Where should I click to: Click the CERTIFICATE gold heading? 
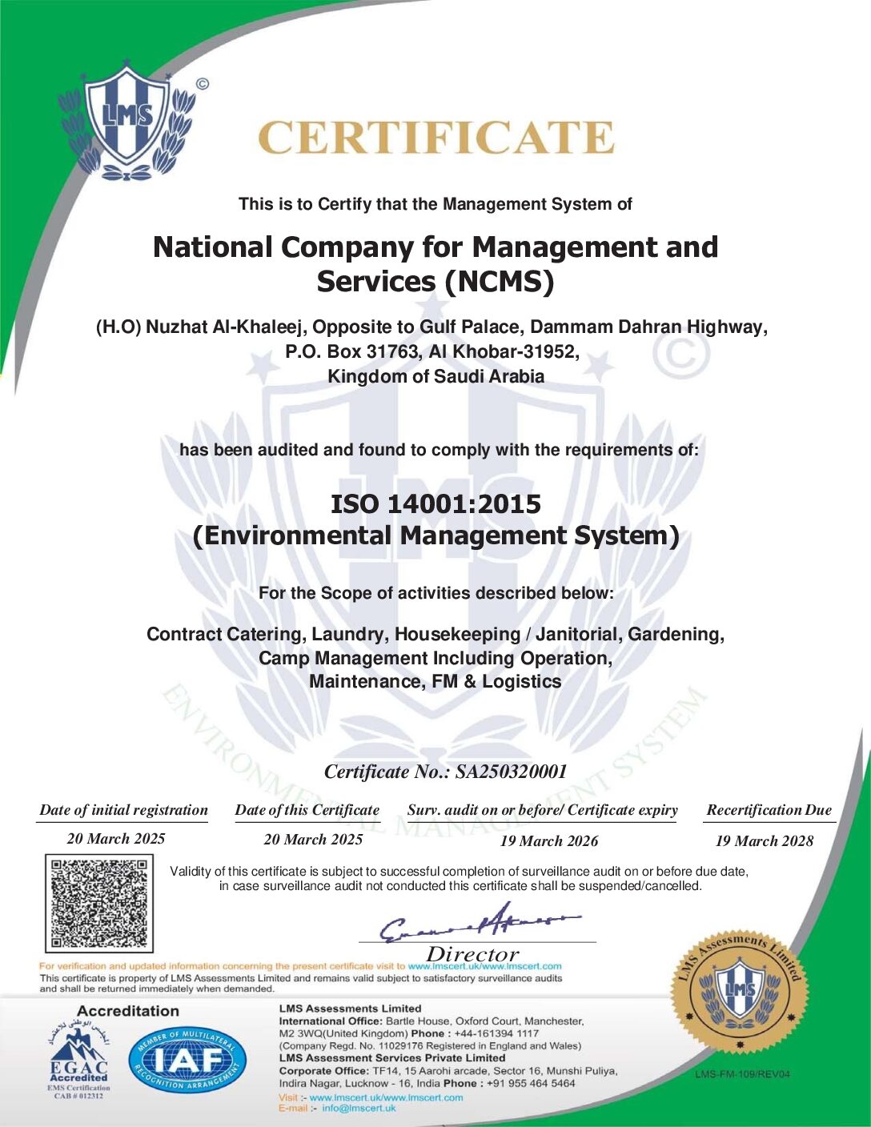coord(436,138)
